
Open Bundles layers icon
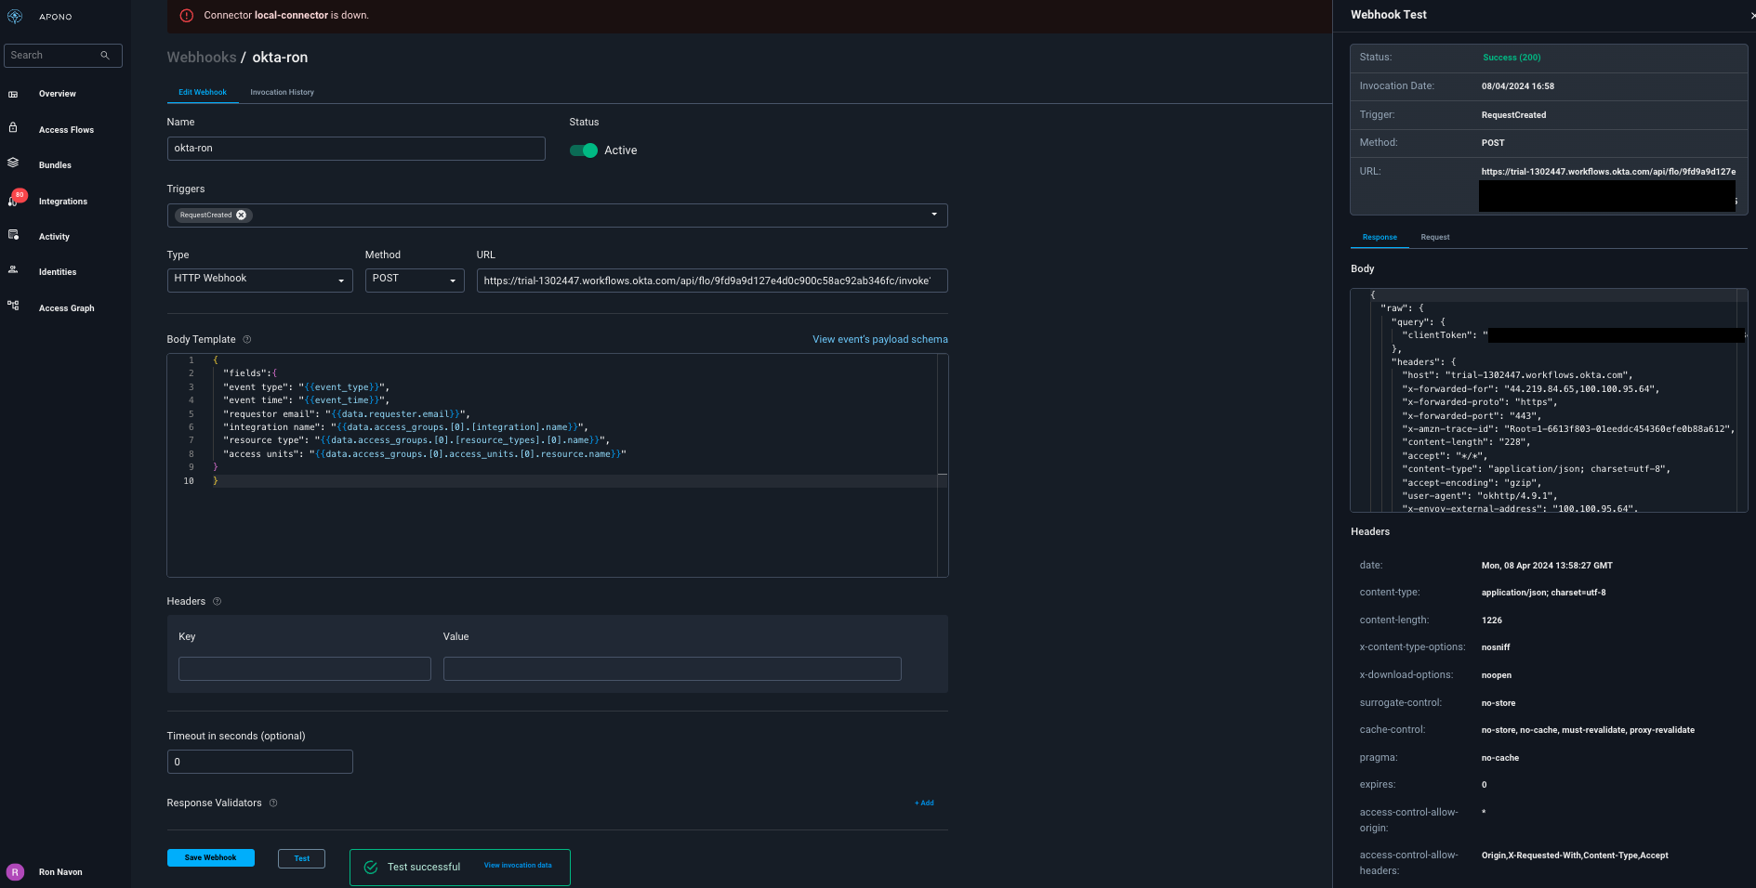pyautogui.click(x=13, y=163)
